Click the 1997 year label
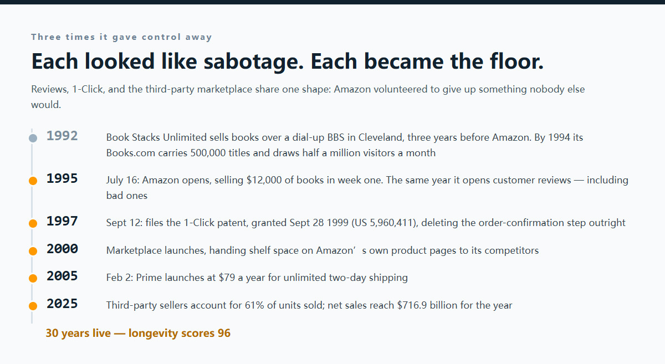 pyautogui.click(x=62, y=221)
